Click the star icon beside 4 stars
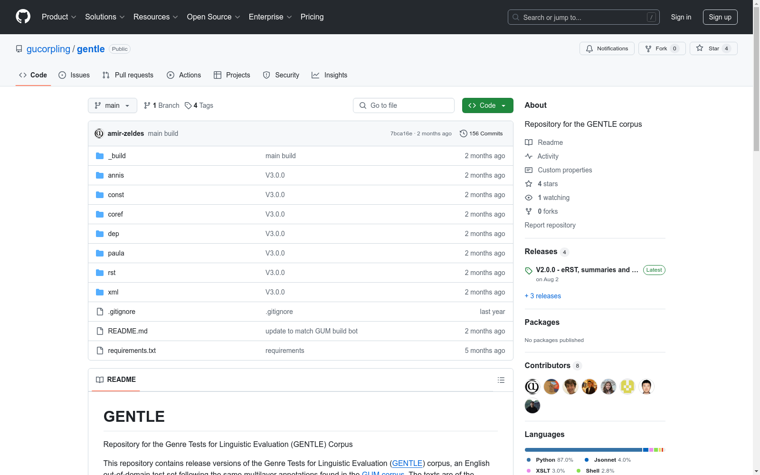This screenshot has width=760, height=475. click(x=529, y=184)
